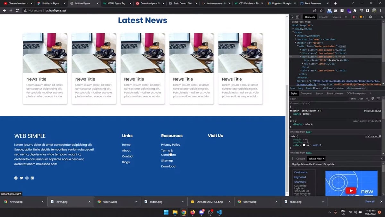Image resolution: width=385 pixels, height=217 pixels.
Task: Open Windows Start menu
Action: click(x=166, y=212)
